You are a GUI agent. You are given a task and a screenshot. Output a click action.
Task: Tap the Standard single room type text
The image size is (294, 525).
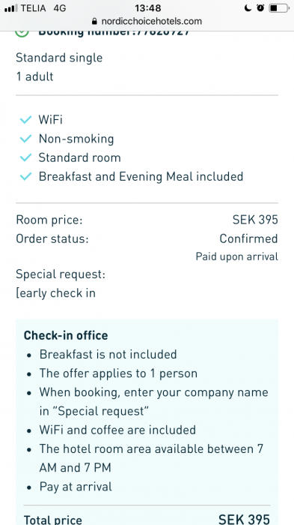[x=59, y=58]
